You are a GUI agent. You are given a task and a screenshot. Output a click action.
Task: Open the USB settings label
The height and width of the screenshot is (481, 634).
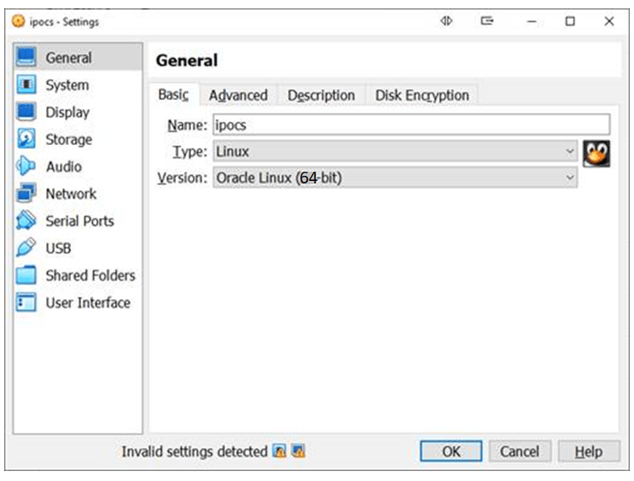click(58, 248)
